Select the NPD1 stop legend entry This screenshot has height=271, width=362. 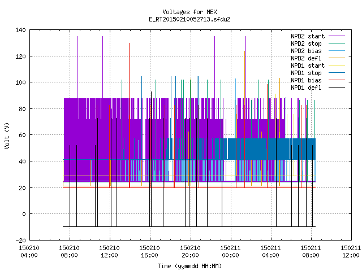(x=306, y=73)
